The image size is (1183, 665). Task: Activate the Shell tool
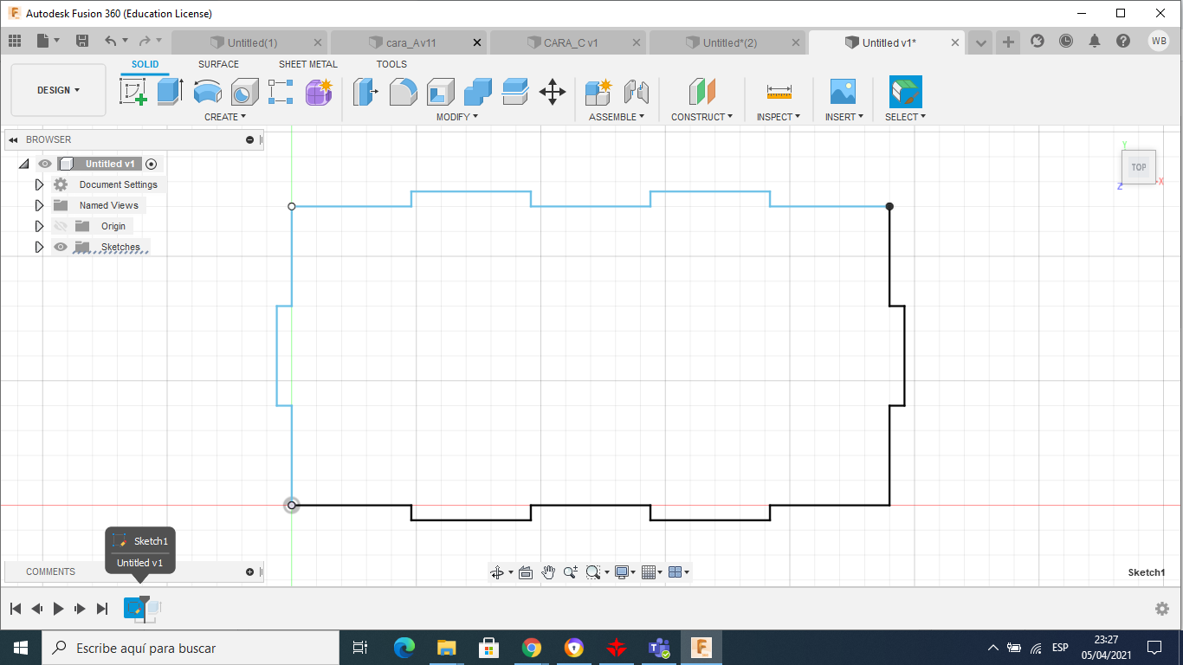pyautogui.click(x=441, y=91)
